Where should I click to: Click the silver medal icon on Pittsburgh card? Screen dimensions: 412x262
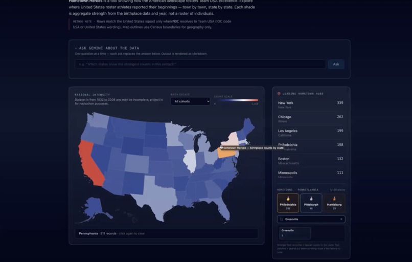311,199
